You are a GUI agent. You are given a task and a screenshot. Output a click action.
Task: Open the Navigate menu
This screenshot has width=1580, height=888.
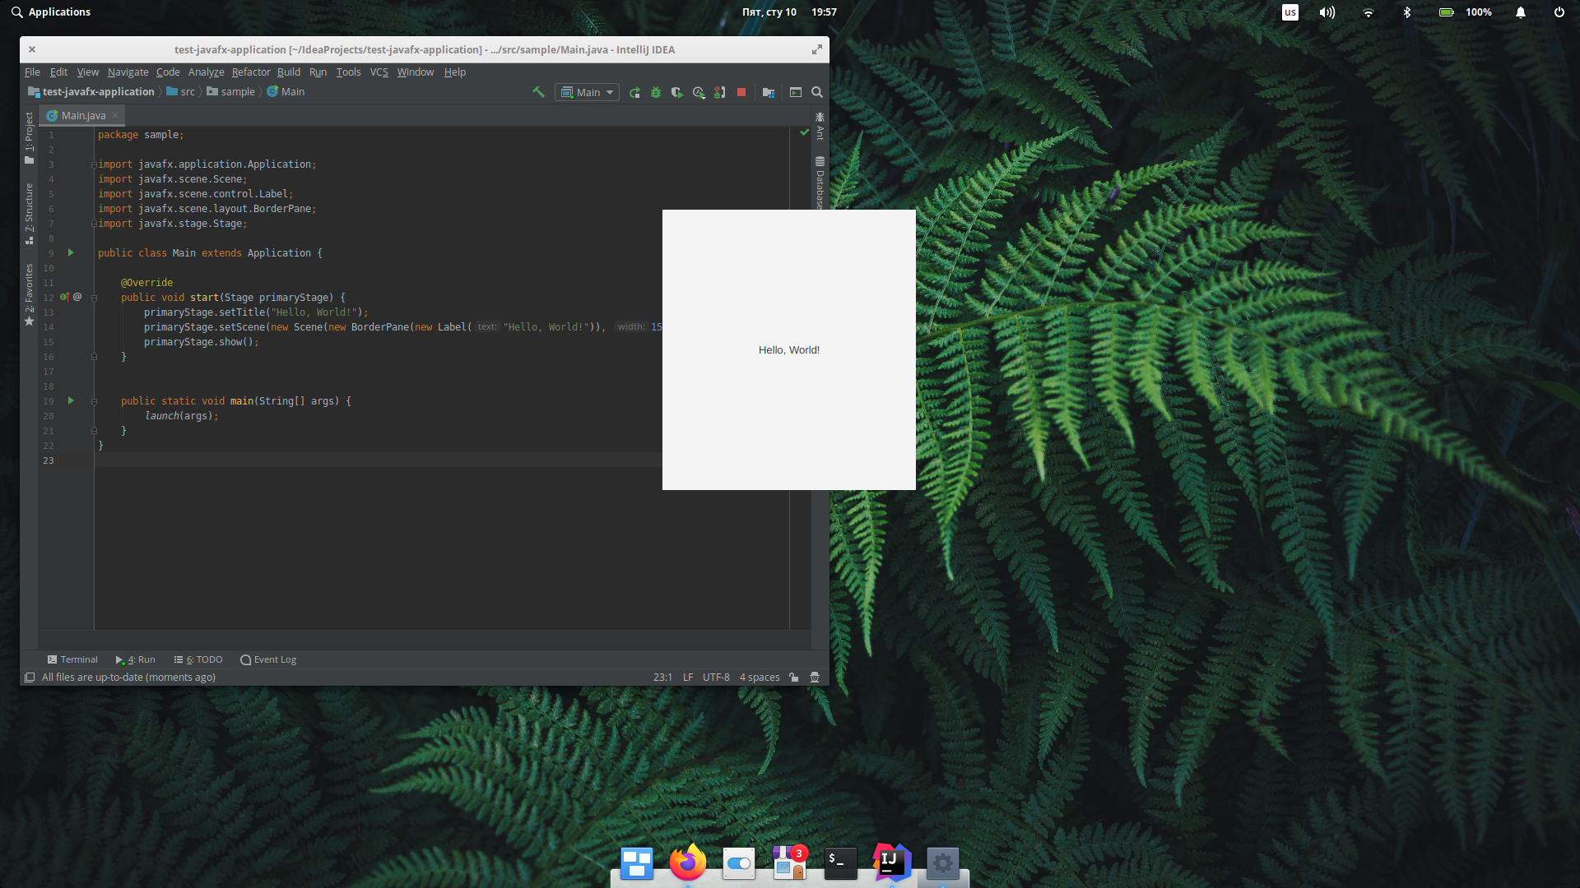click(128, 72)
